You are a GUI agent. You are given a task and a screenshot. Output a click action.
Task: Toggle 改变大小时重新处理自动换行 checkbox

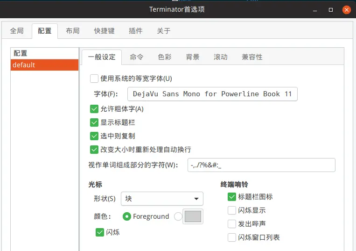94,150
